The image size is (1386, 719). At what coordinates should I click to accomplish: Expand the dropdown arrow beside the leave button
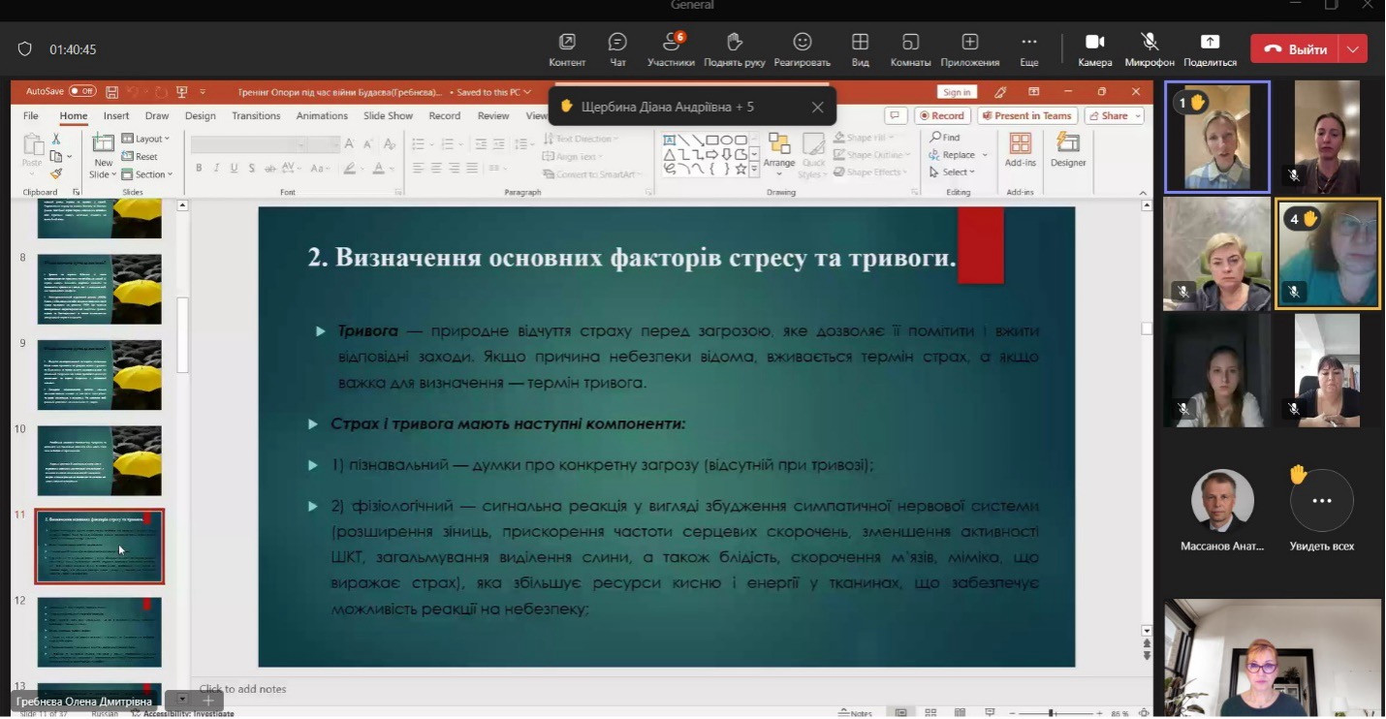(x=1354, y=49)
